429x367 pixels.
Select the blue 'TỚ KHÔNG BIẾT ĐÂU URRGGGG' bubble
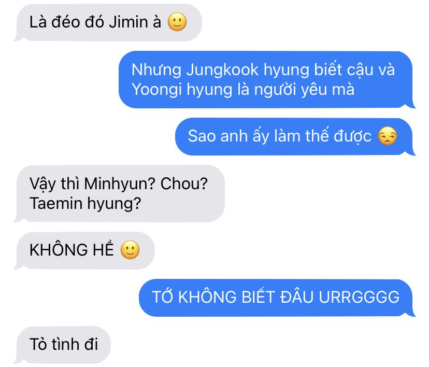(x=277, y=298)
